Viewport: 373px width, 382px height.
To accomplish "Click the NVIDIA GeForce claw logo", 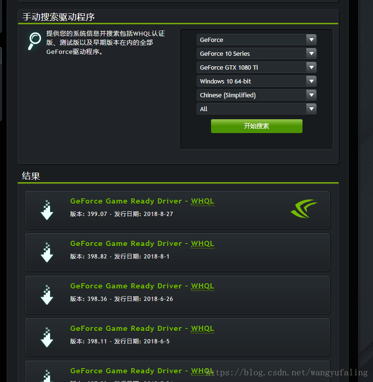I will click(304, 208).
